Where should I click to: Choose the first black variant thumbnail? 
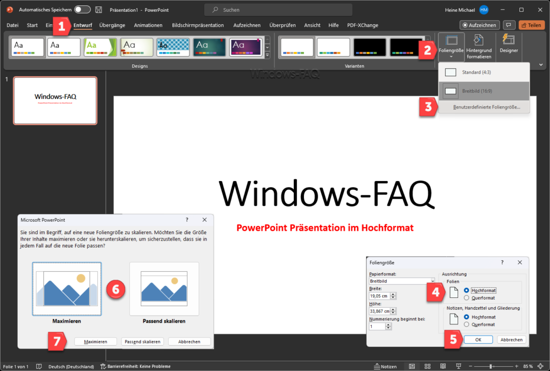pos(370,47)
